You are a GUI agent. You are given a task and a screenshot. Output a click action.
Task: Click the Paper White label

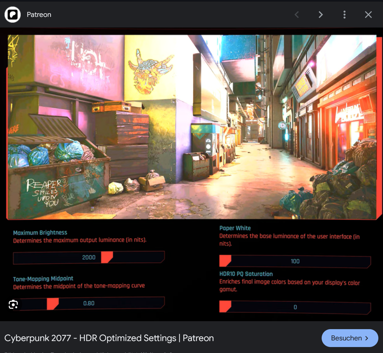pyautogui.click(x=235, y=228)
